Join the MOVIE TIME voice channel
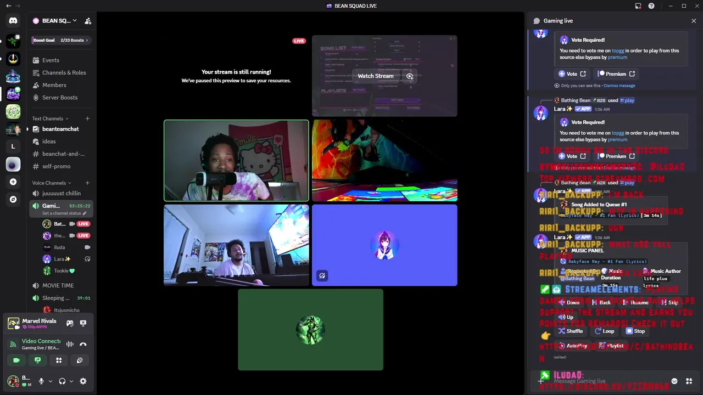 click(x=60, y=285)
